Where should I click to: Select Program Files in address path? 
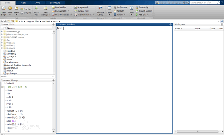click(32, 21)
